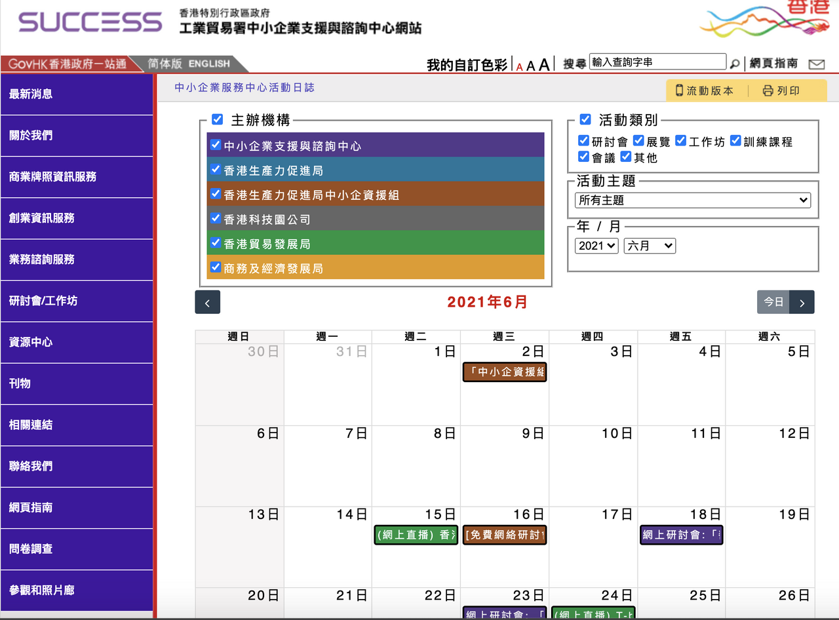Open 研討會/工作坊 in the sidebar
Image resolution: width=839 pixels, height=620 pixels.
click(77, 301)
